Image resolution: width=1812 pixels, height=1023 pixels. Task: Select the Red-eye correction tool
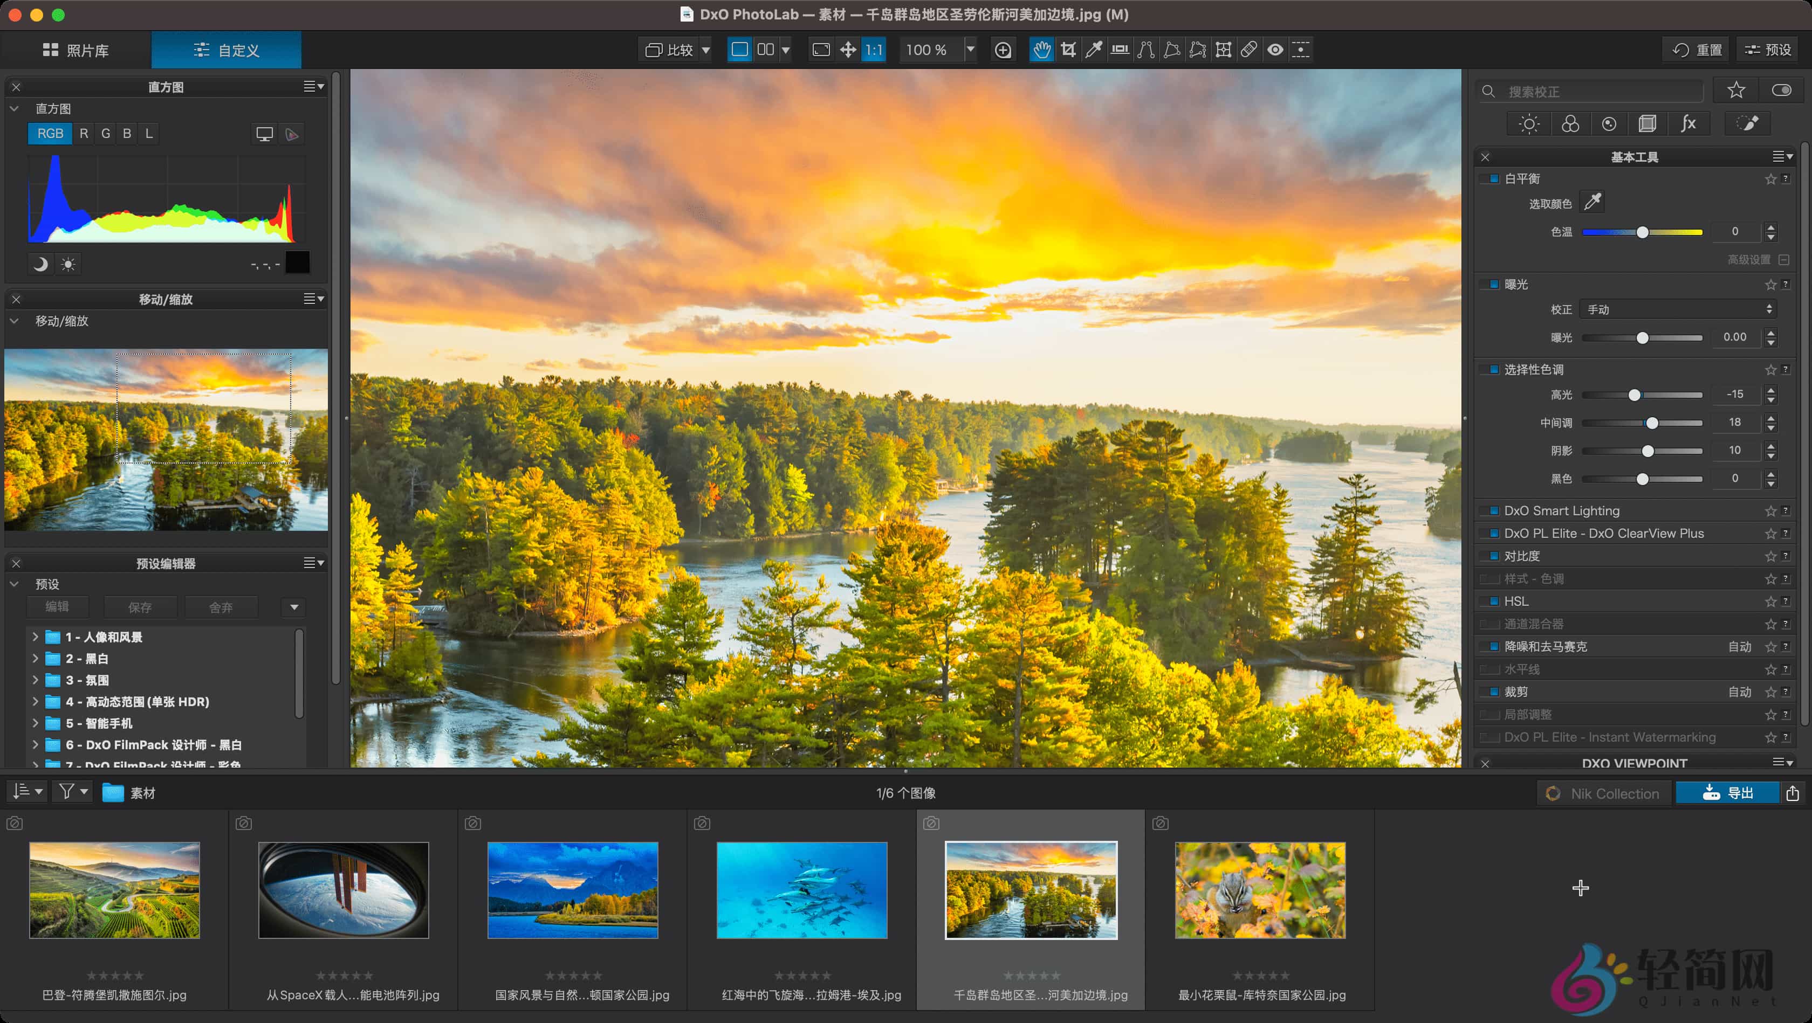[1275, 49]
